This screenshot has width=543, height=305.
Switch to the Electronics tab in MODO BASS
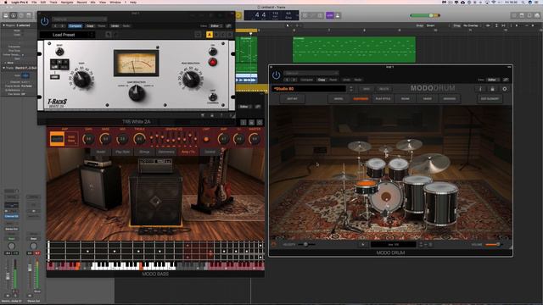166,152
